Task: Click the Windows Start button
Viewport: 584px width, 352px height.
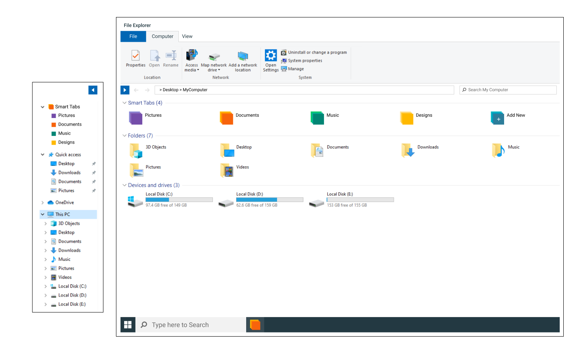Action: 128,325
